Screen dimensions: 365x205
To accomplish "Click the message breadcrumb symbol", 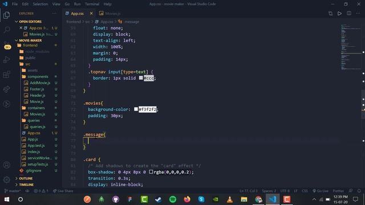I will 132,22.
